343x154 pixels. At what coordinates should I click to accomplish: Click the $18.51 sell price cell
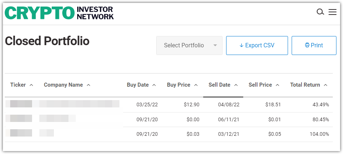click(x=273, y=104)
